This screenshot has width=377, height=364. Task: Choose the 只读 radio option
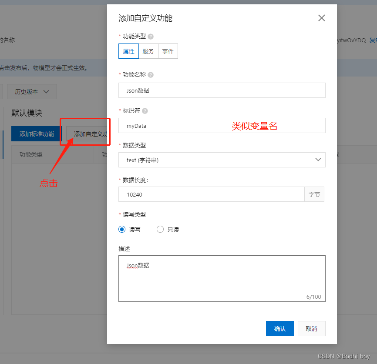[x=160, y=230]
